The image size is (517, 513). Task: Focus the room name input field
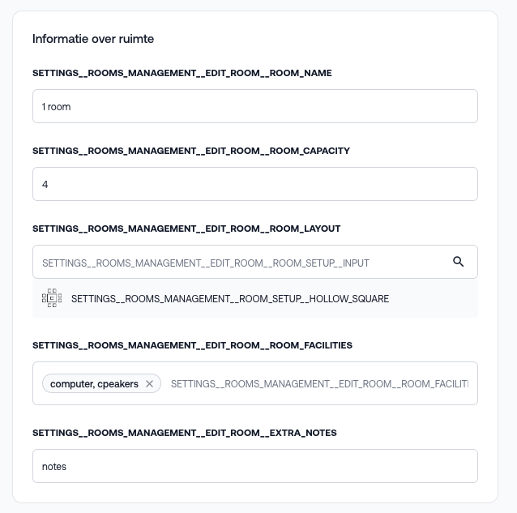tap(254, 106)
